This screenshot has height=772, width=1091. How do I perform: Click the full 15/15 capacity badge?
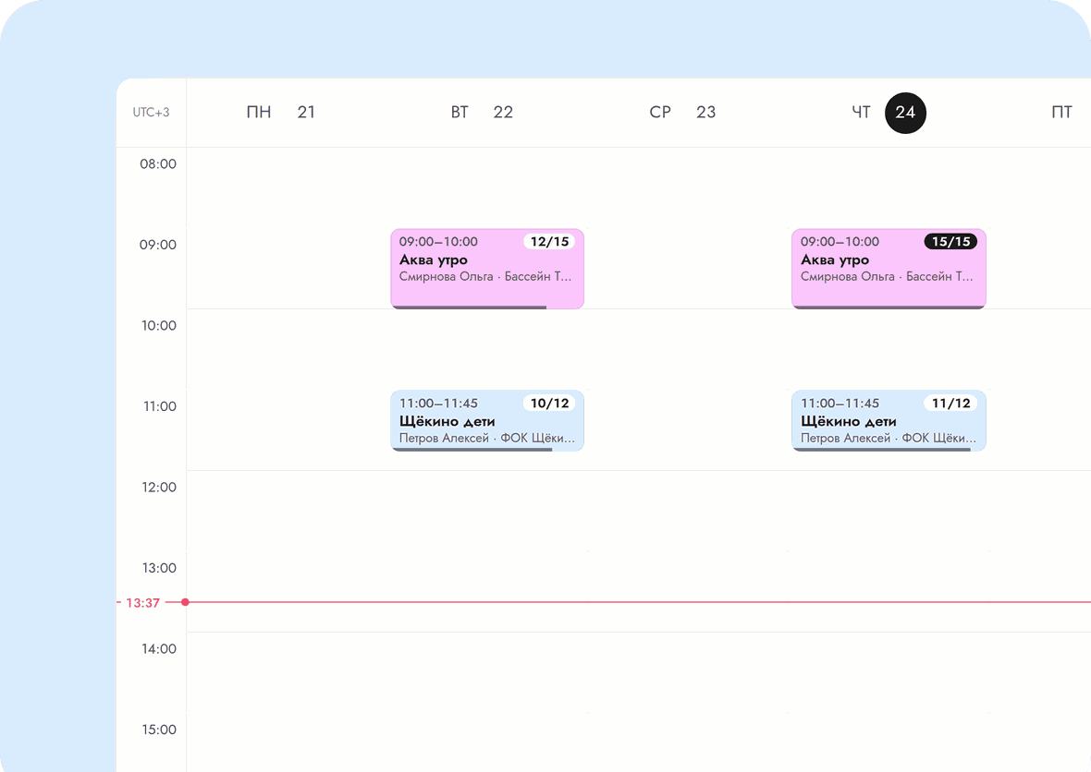coord(950,241)
